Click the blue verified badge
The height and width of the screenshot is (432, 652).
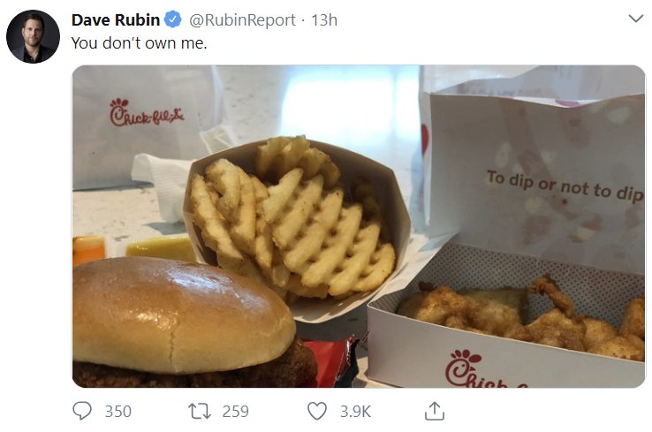click(x=172, y=19)
